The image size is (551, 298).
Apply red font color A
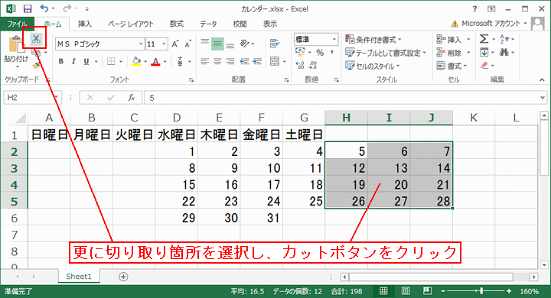(x=155, y=62)
